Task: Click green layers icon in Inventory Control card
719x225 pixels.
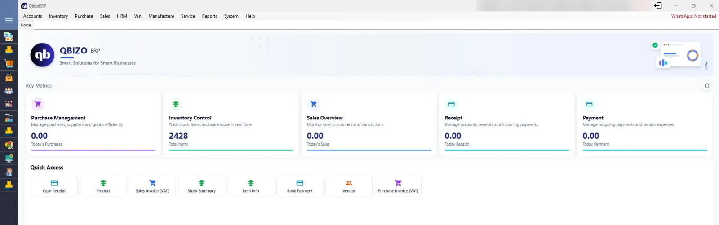Action: [176, 104]
